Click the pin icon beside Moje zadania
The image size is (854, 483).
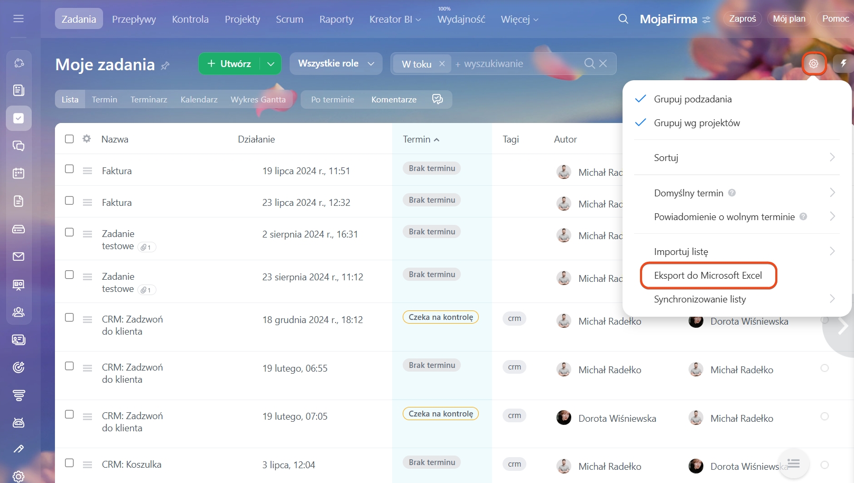click(165, 65)
